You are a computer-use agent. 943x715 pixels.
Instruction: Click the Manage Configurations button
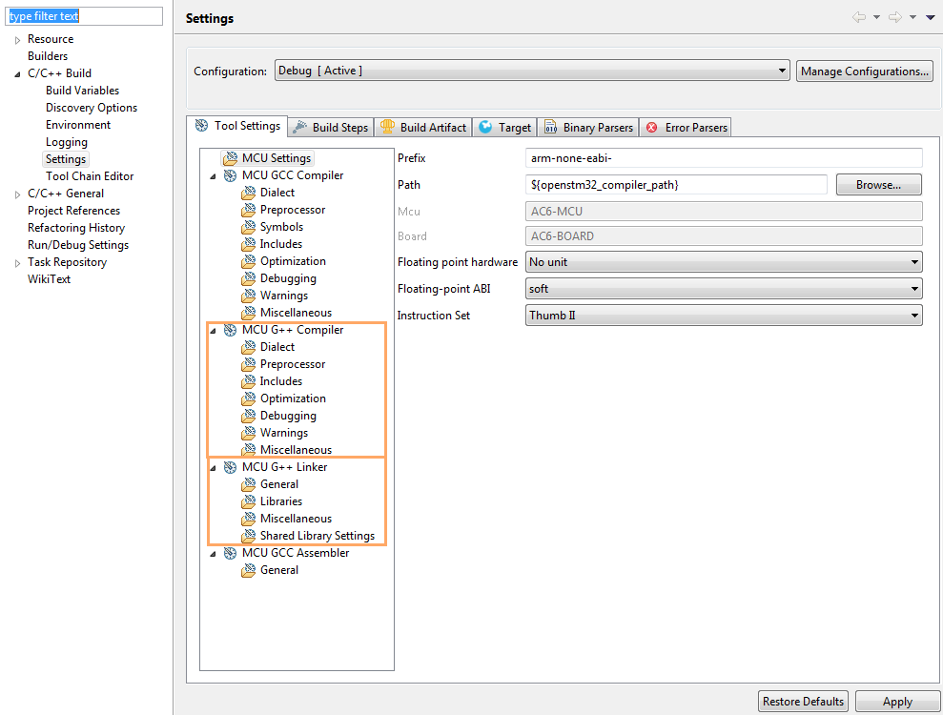[x=864, y=71]
